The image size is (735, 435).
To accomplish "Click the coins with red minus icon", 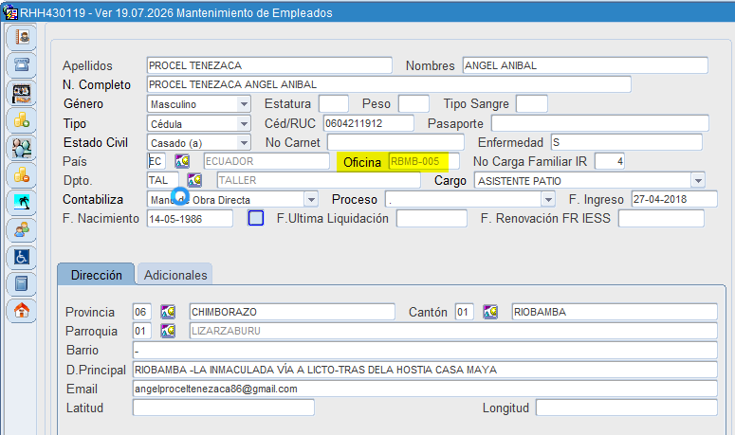I will coord(22,175).
